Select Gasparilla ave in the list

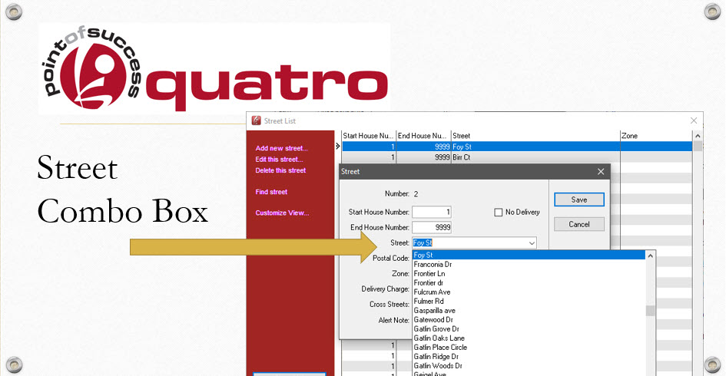point(529,311)
